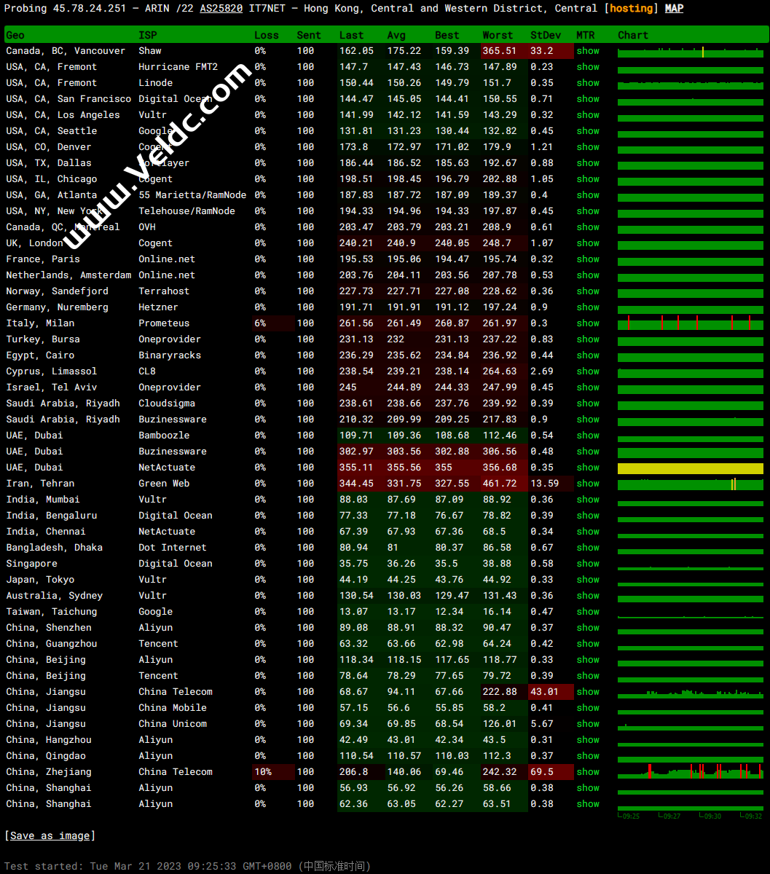Viewport: 770px width, 874px height.
Task: Click the Geo column header
Action: [x=15, y=35]
